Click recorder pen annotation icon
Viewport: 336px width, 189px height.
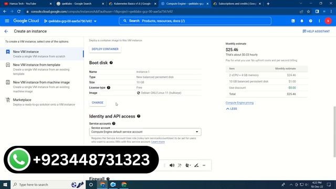click(x=196, y=165)
